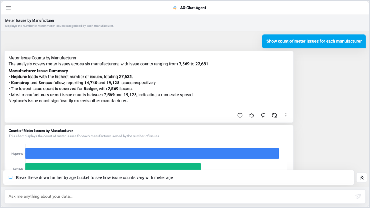Click the suggestion chat bubble icon
The width and height of the screenshot is (370, 208).
pyautogui.click(x=11, y=178)
